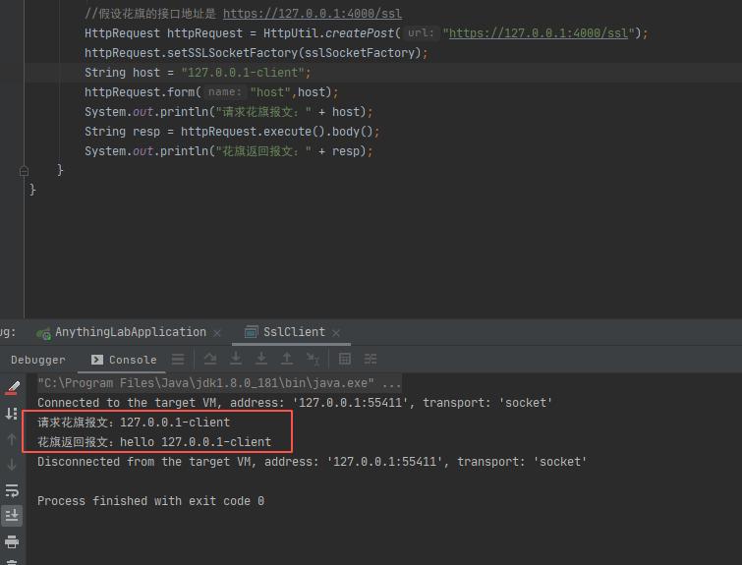742x565 pixels.
Task: Open Evaluate Expression calculator icon
Action: coord(345,360)
